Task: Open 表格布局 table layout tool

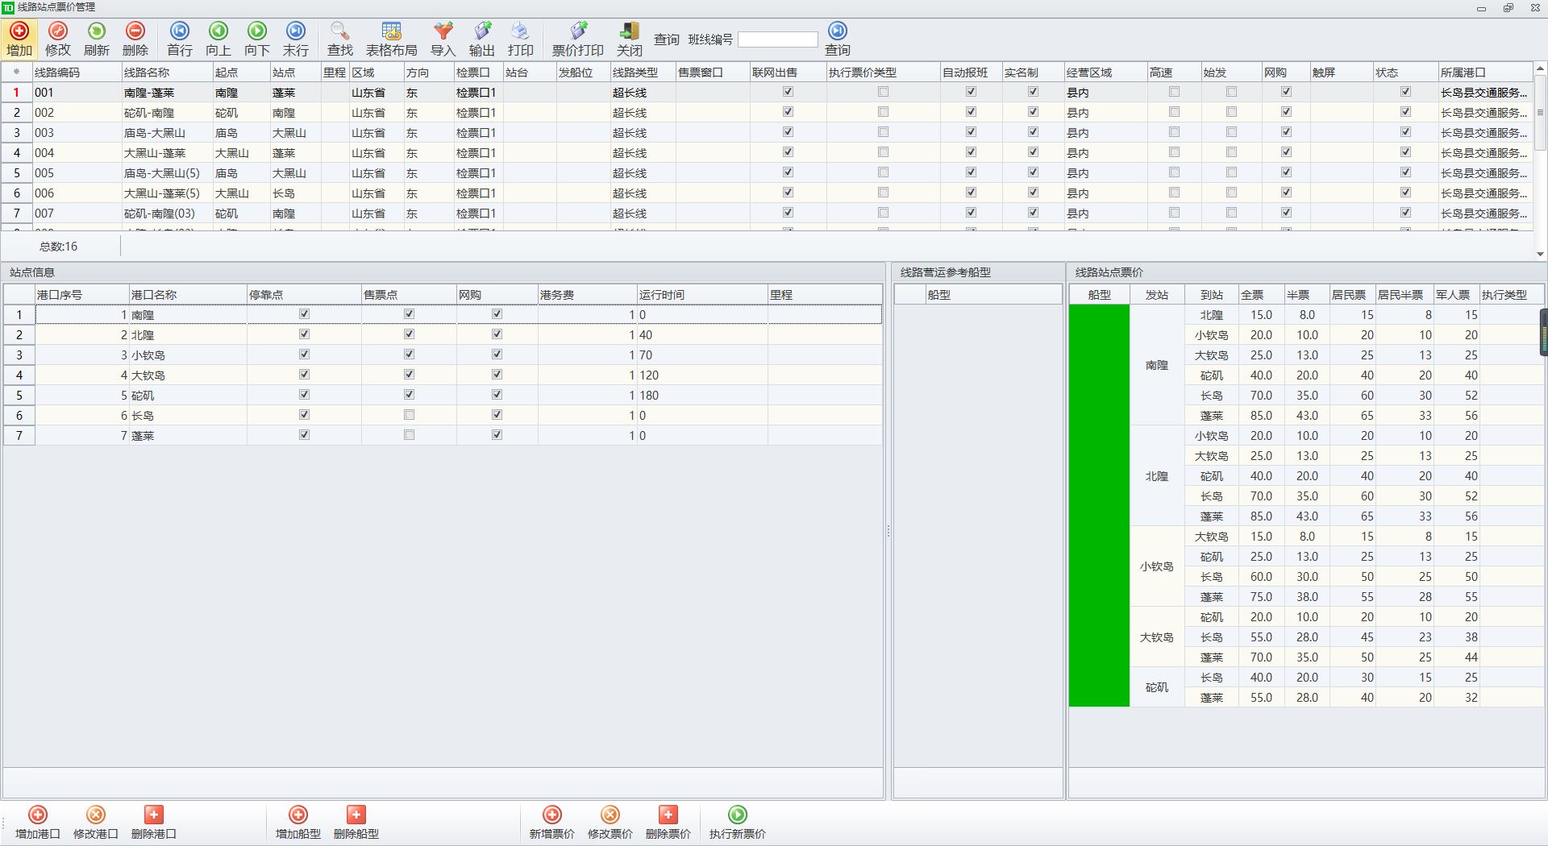Action: tap(391, 32)
